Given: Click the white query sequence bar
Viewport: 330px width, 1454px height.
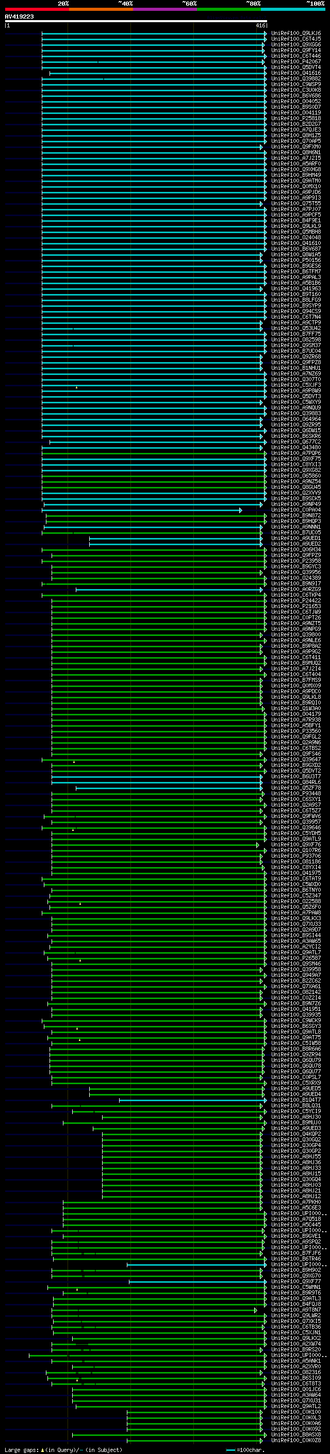Looking at the screenshot, I should [x=136, y=21].
